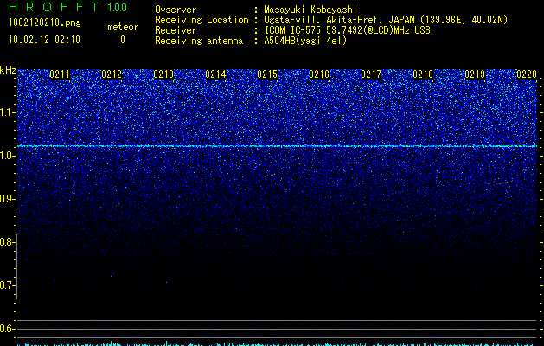Select the name Masayuki Kobayashi
This screenshot has width=544, height=346.
(310, 10)
